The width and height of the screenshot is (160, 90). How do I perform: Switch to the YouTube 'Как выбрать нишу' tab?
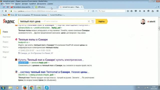coord(22,7)
